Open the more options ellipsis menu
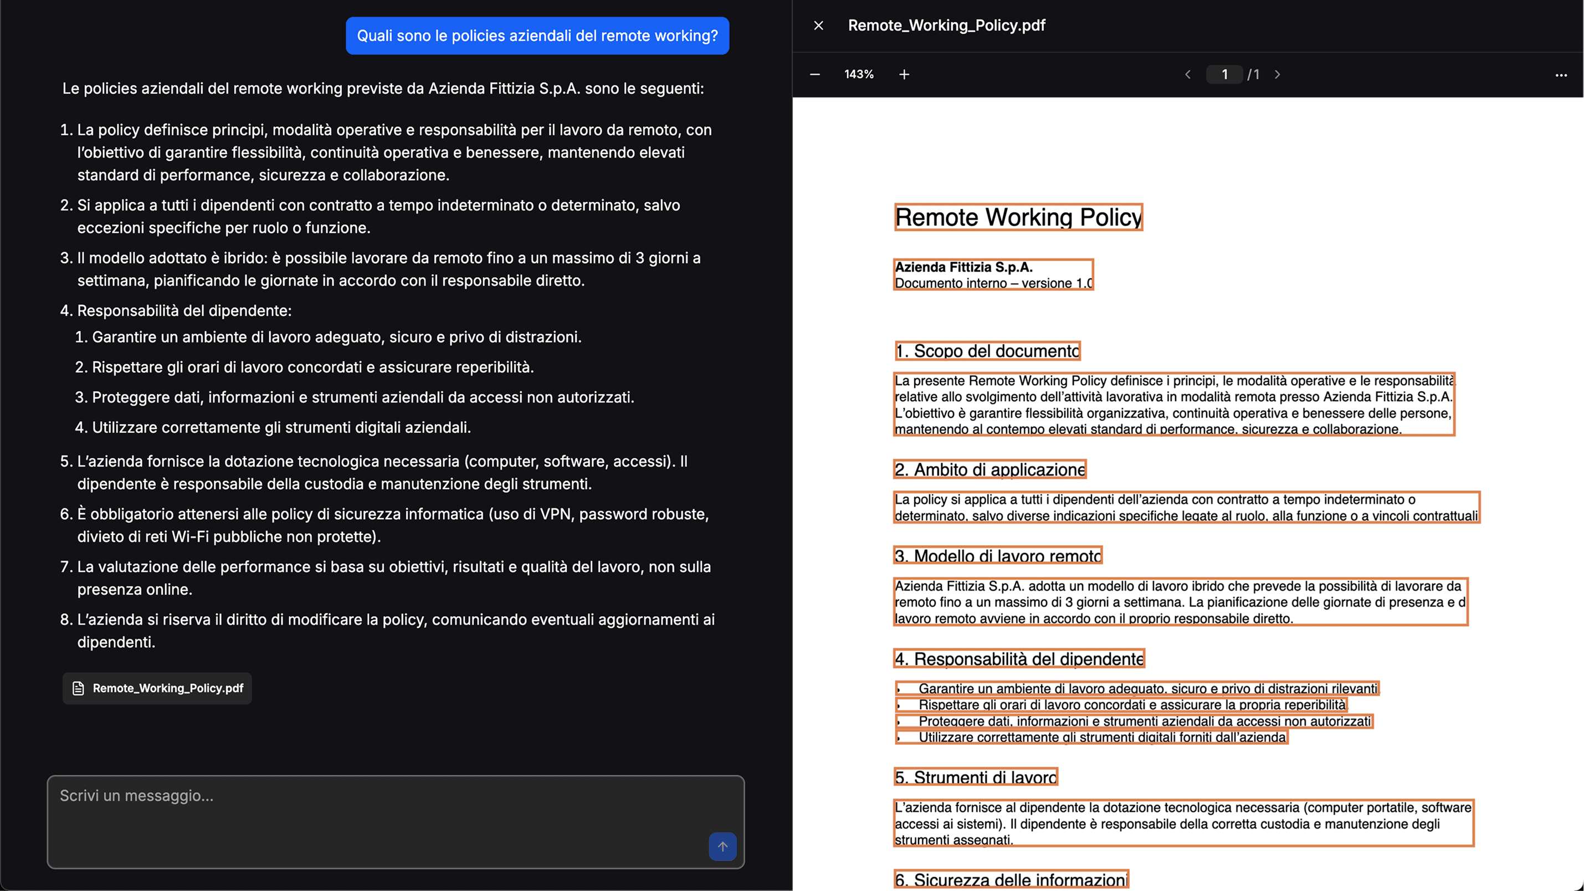The height and width of the screenshot is (891, 1584). (1561, 74)
